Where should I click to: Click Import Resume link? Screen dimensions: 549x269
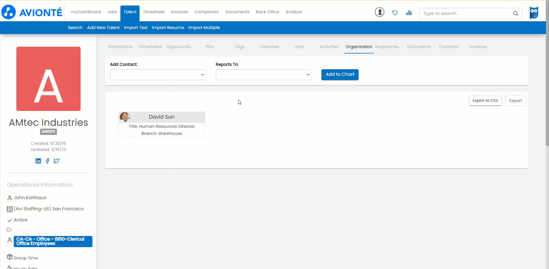[168, 28]
